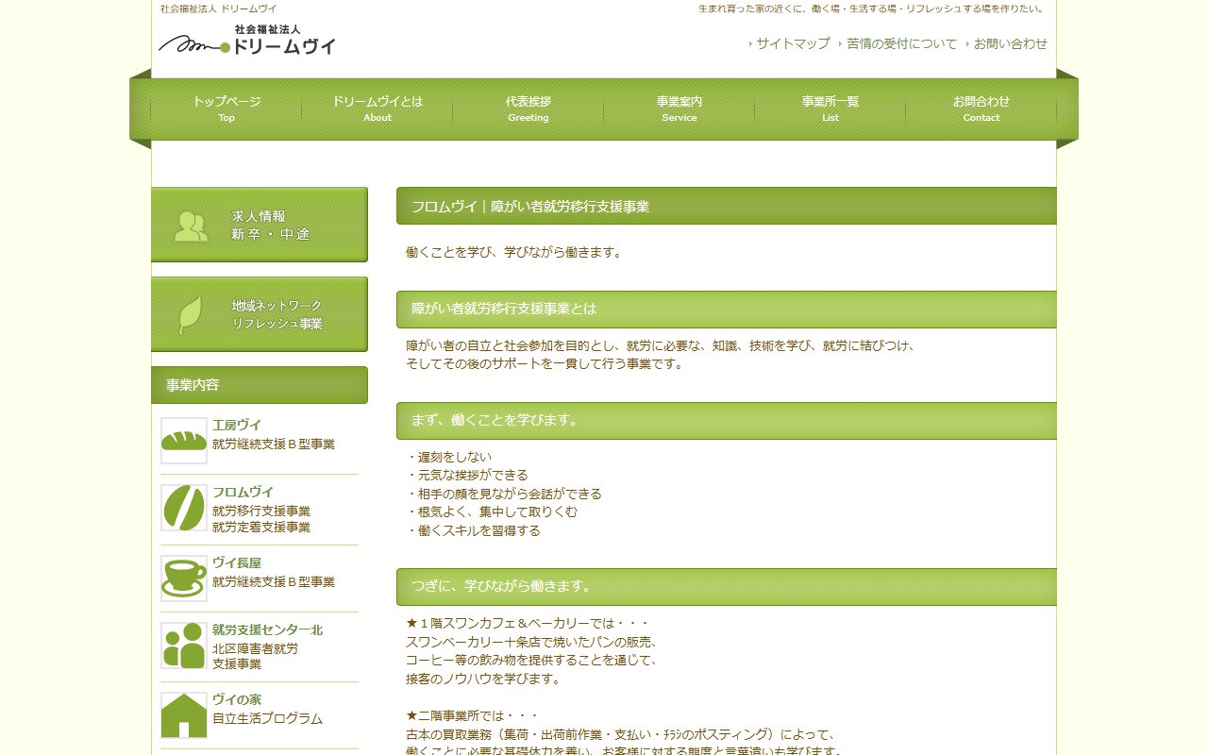Click text ★１階スワンカフェ＆ベーカリーでは・・・

click(x=528, y=624)
